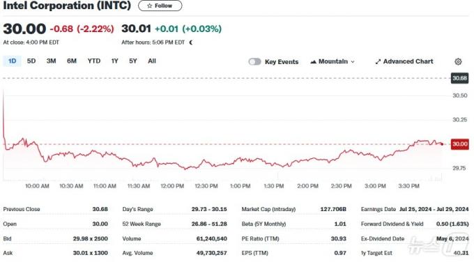474x262 pixels.
Task: Click the +0.01 (+0.03%) after-hours change
Action: pyautogui.click(x=188, y=29)
